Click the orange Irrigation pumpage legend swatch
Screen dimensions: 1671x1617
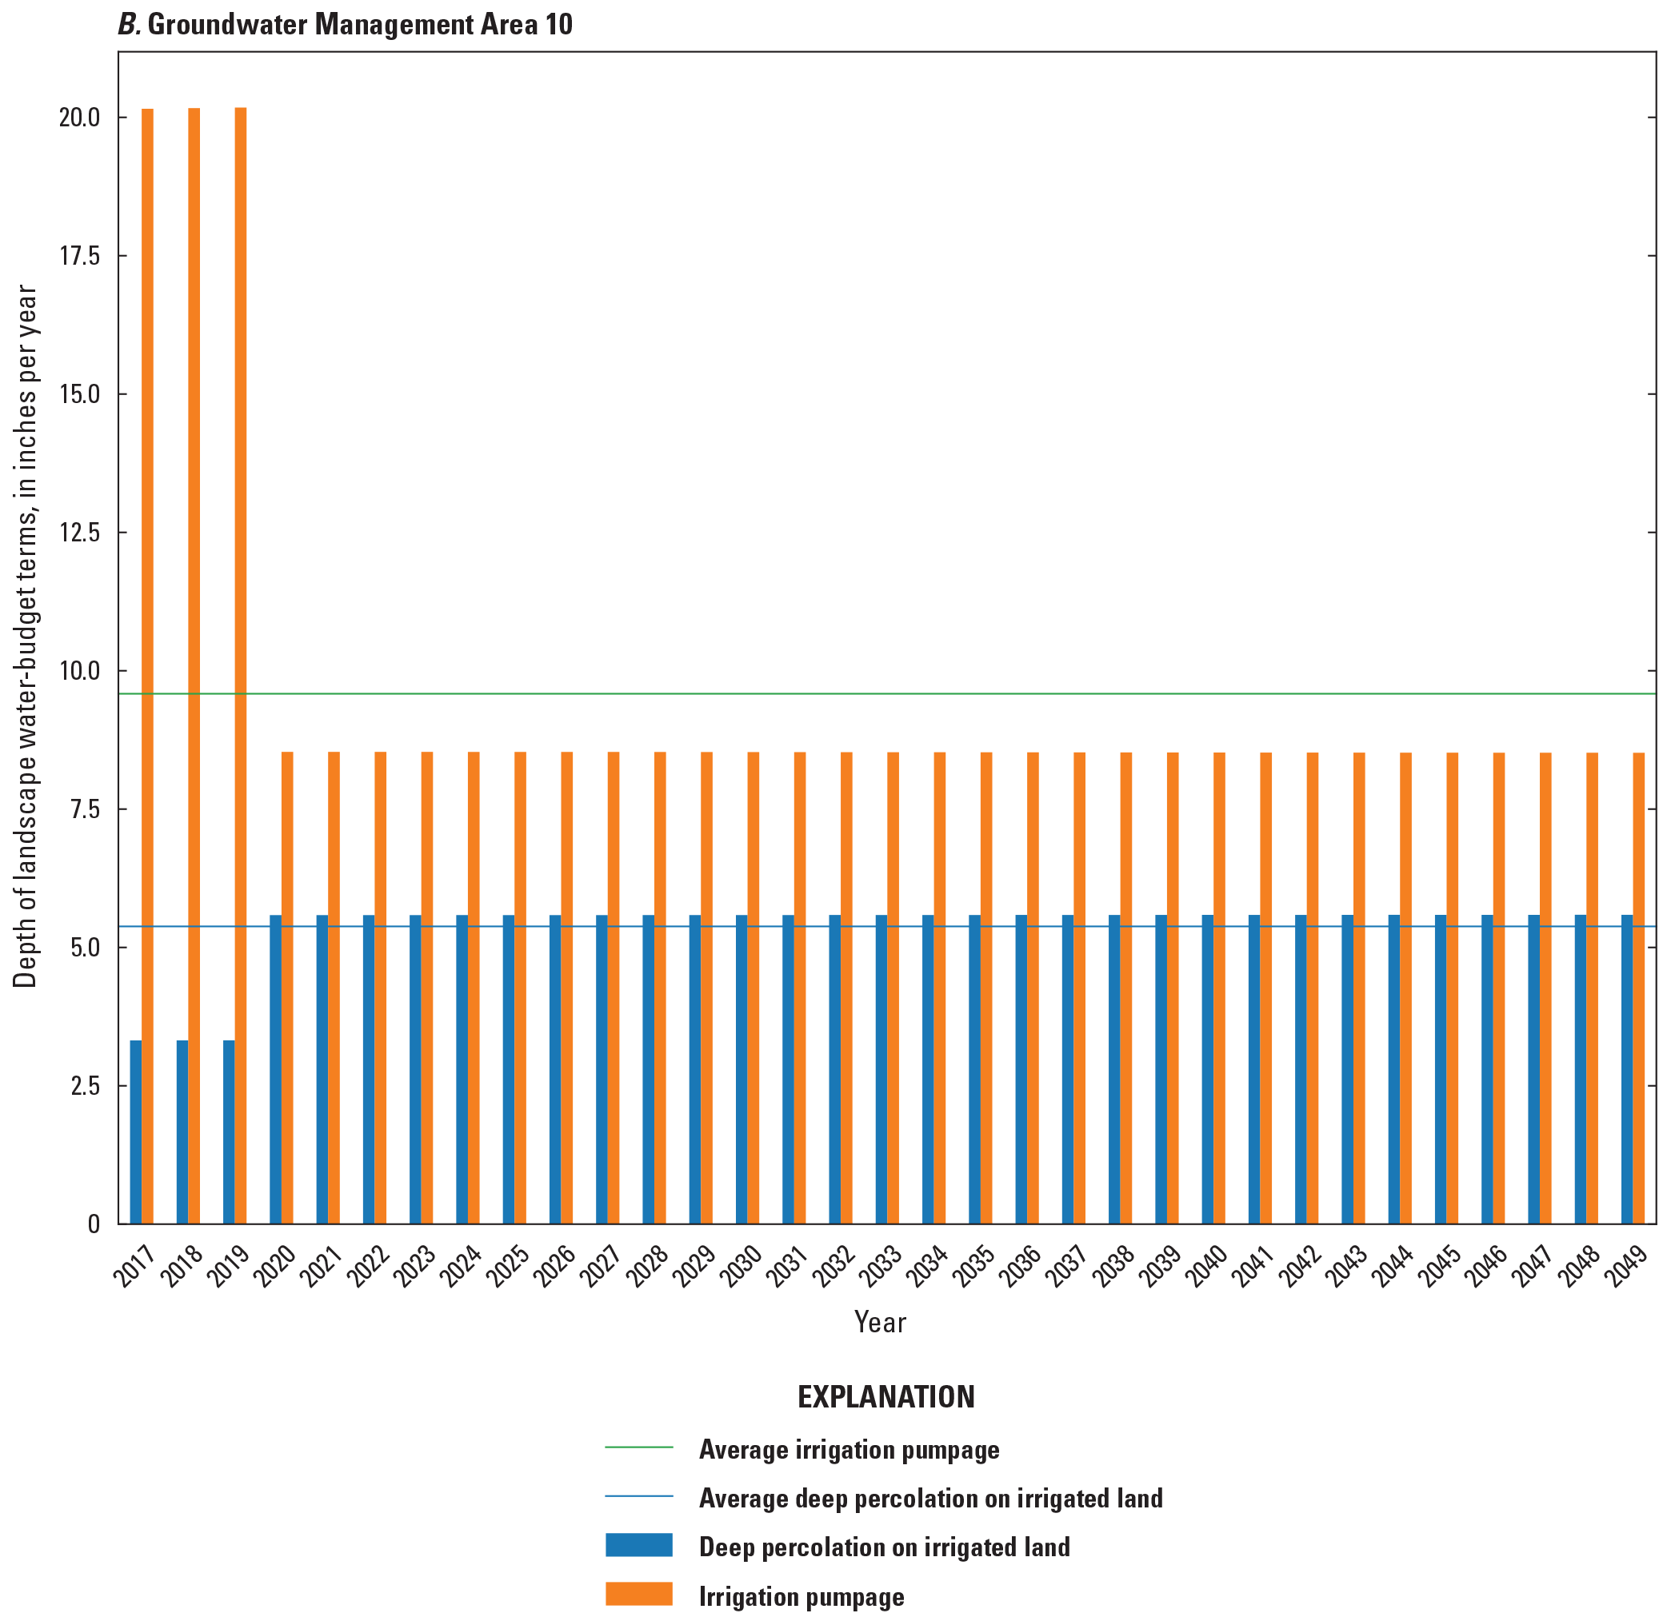coord(638,1593)
